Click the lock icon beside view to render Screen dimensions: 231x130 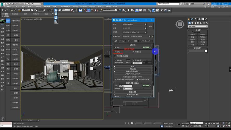(152, 36)
